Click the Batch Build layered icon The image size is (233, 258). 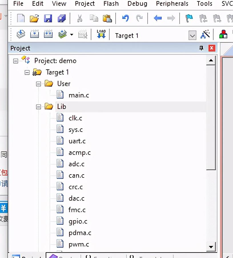[x=63, y=34]
